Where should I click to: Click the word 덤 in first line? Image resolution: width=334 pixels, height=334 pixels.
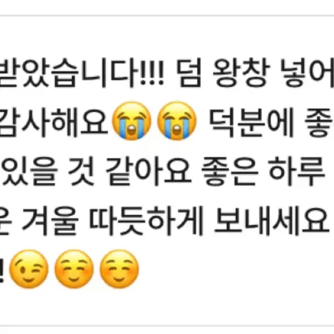point(189,73)
